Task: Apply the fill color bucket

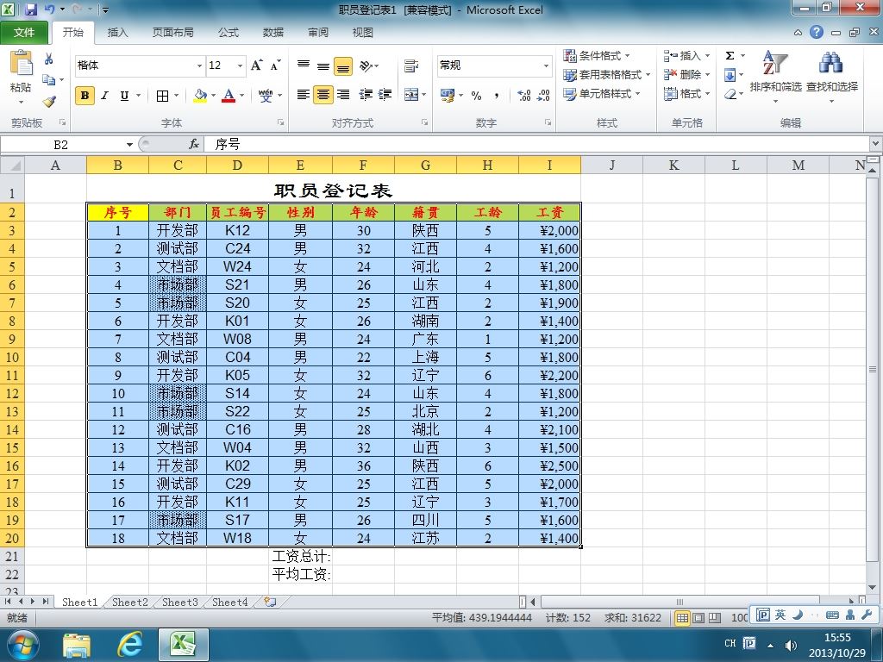Action: click(x=200, y=96)
